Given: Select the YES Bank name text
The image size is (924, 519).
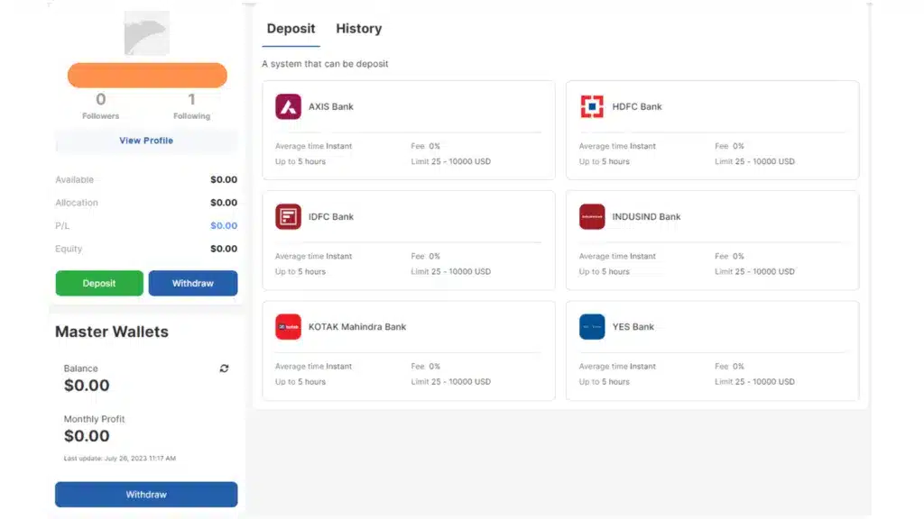Looking at the screenshot, I should pyautogui.click(x=633, y=326).
